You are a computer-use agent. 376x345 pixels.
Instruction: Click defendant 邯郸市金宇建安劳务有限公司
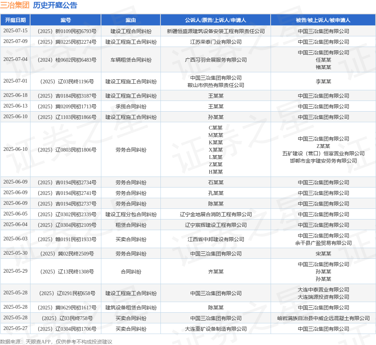[323, 161]
